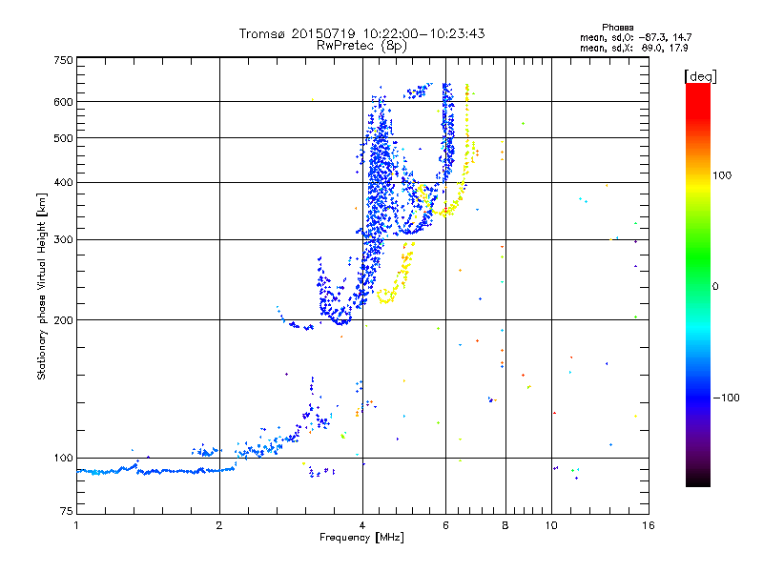Click the x-axis tick label '8'
The width and height of the screenshot is (763, 572).
click(x=505, y=525)
